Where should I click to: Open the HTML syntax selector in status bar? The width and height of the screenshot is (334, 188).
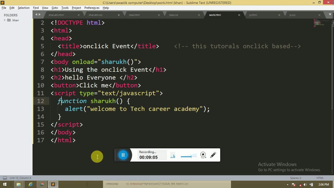point(320,178)
